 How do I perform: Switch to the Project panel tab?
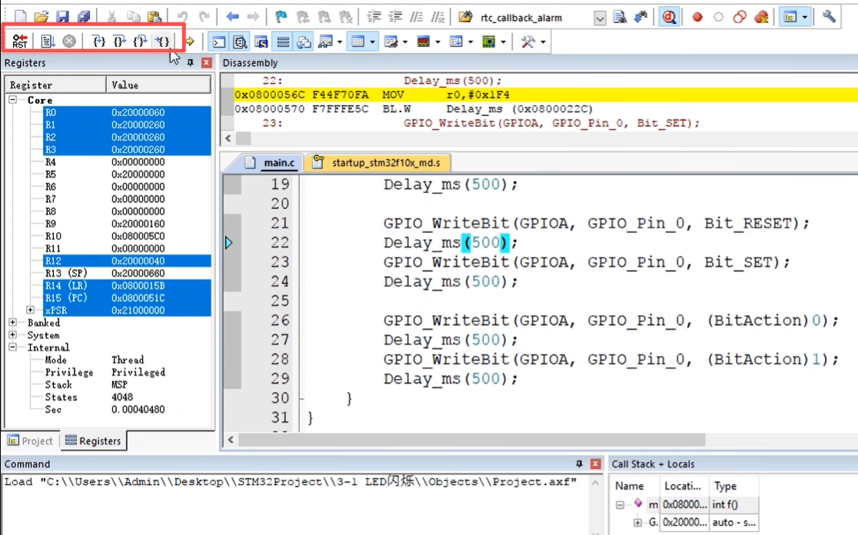(x=30, y=441)
